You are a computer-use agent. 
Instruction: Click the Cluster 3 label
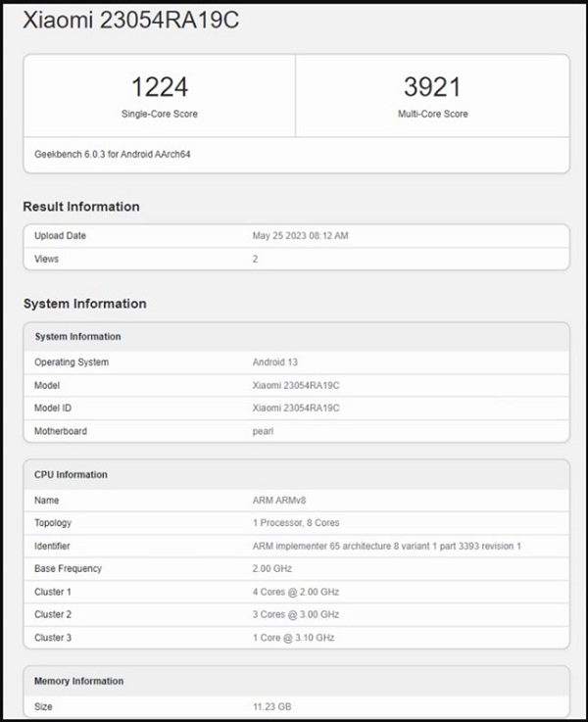pos(53,638)
